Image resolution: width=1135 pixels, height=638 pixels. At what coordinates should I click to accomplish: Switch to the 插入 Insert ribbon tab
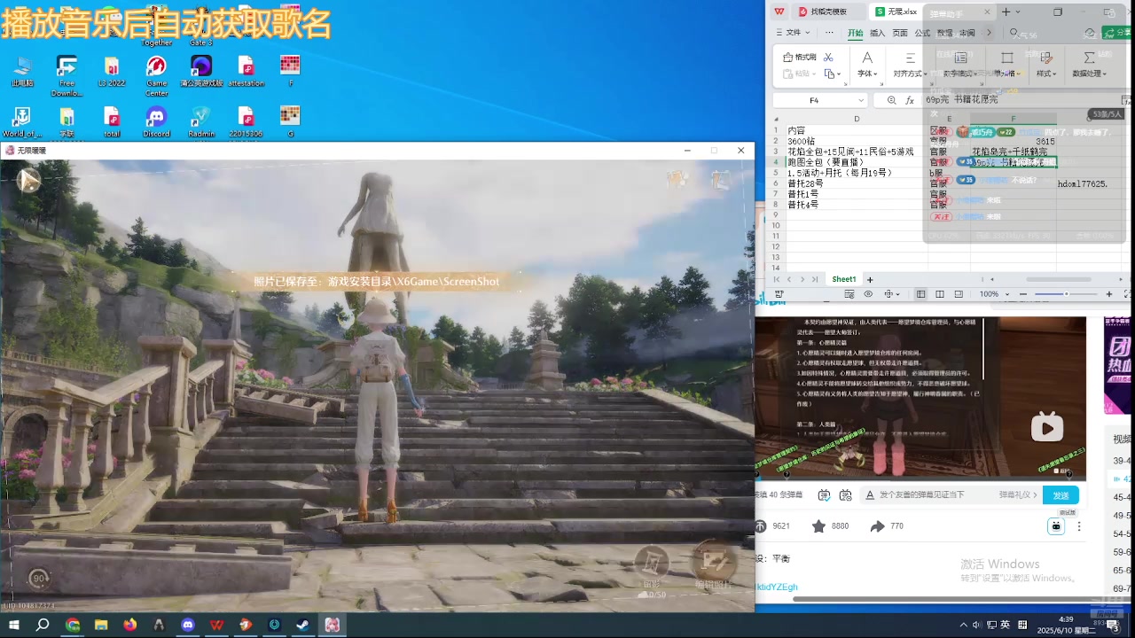tap(878, 33)
